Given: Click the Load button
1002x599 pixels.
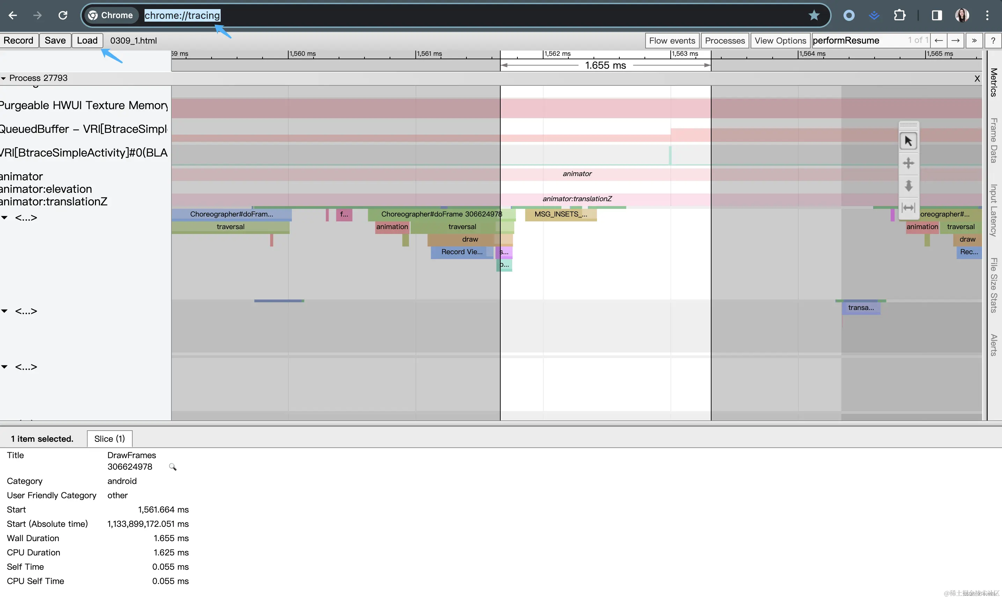Looking at the screenshot, I should click(87, 40).
